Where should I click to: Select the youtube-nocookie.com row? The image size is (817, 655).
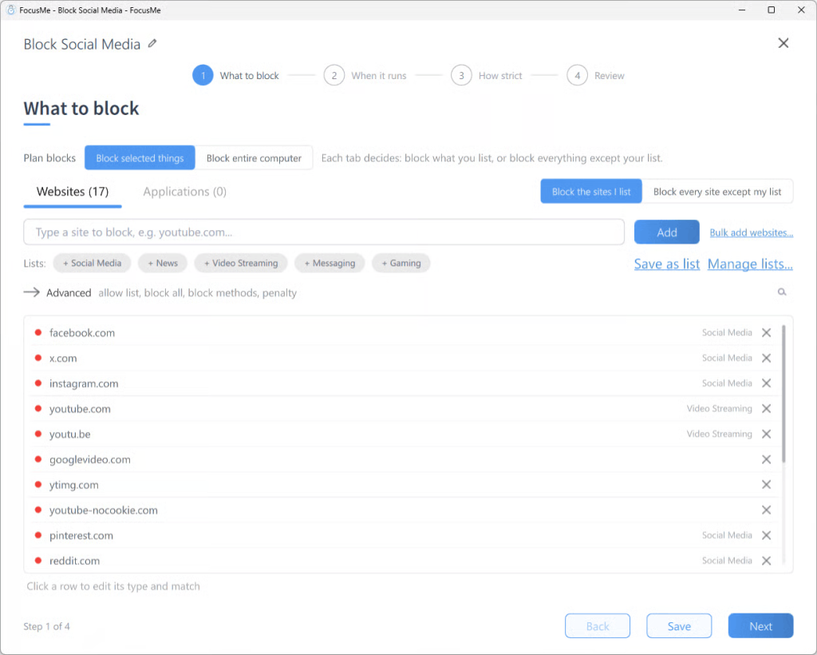click(403, 510)
